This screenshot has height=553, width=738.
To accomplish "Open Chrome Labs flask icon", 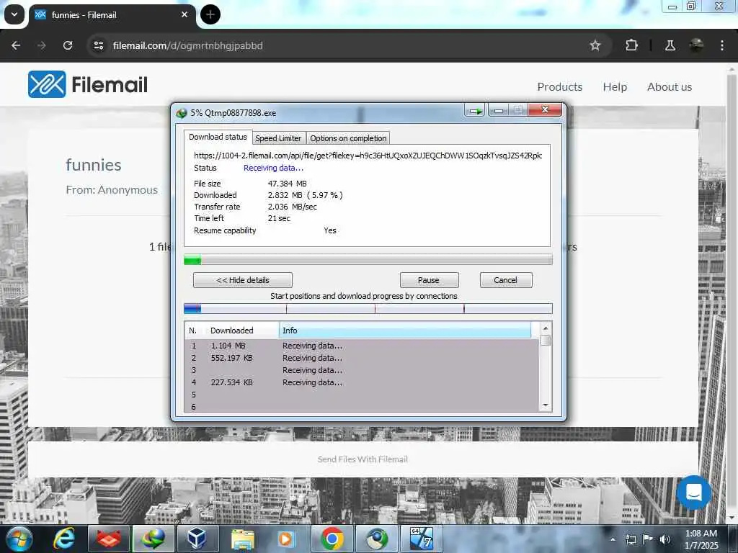I will pyautogui.click(x=670, y=45).
